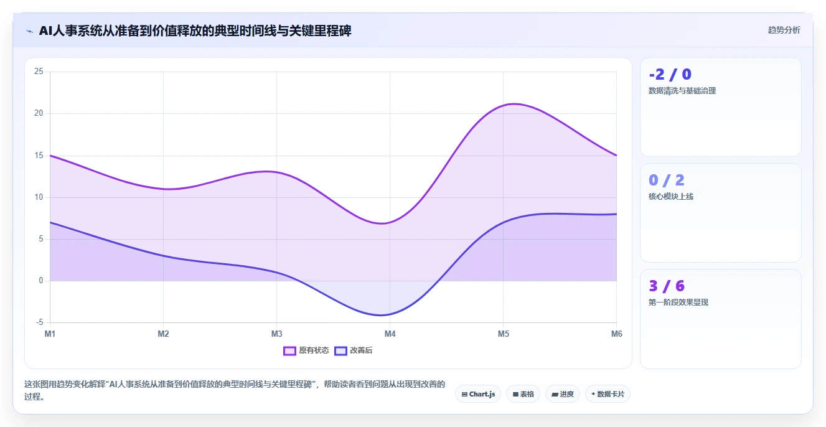Viewport: 826px width, 427px height.
Task: Click the icon in the 数据卡片 tag
Action: [593, 394]
